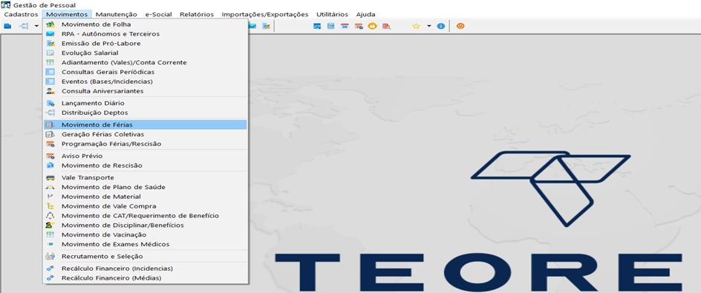Open the dropdown arrow beside the tree icon
Viewport: 701px width, 293px height.
pos(36,27)
